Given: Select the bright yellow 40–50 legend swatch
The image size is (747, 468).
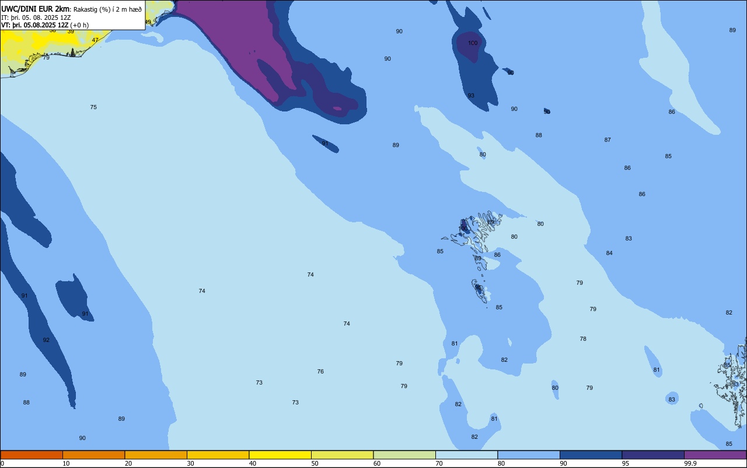Looking at the screenshot, I should [280, 455].
